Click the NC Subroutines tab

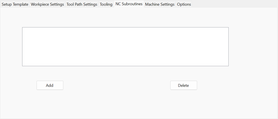click(129, 4)
